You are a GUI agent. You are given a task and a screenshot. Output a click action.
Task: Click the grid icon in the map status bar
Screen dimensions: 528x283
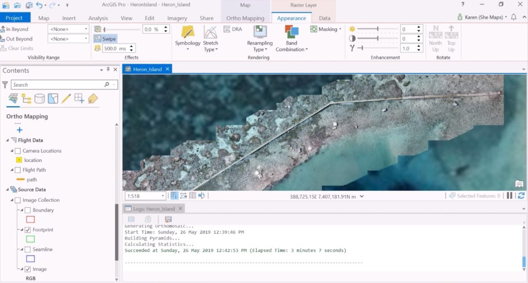193,195
